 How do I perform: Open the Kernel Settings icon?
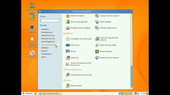coord(97,51)
